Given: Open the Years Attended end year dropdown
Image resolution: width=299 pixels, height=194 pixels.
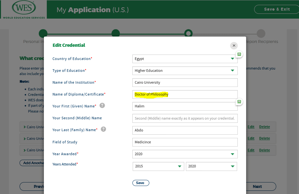Looking at the screenshot, I should click(211, 166).
